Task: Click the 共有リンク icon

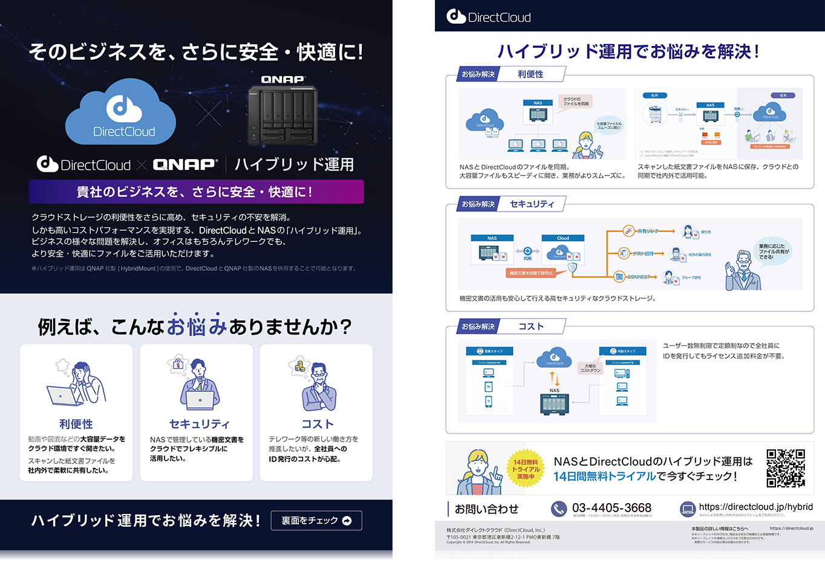Action: point(628,231)
